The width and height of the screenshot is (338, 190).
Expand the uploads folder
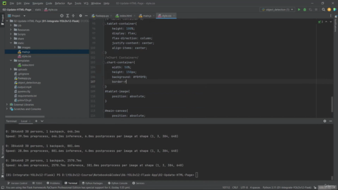point(11,69)
